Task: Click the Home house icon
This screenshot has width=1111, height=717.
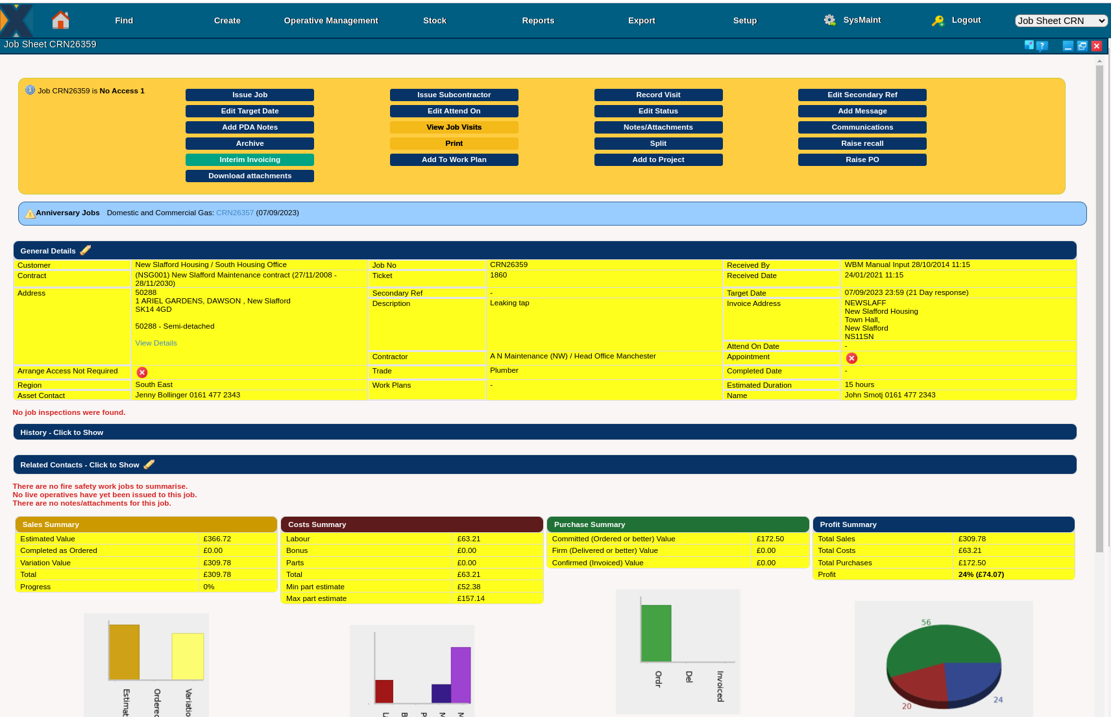Action: pos(60,20)
